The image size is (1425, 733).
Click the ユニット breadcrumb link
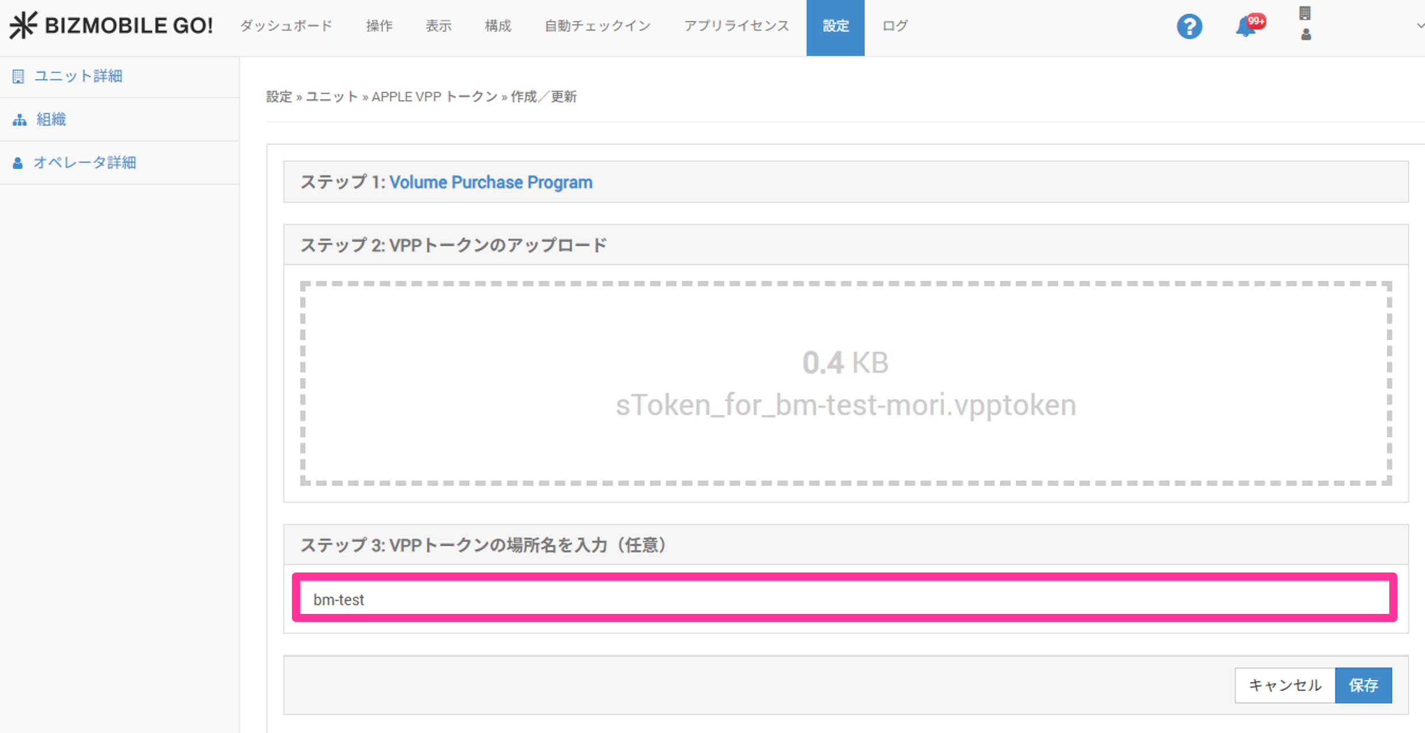[x=332, y=97]
